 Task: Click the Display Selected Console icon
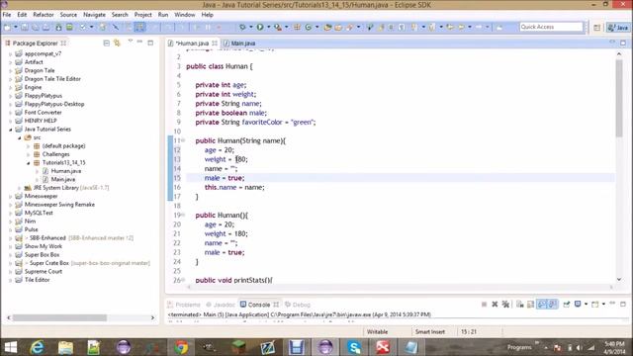tap(578, 304)
